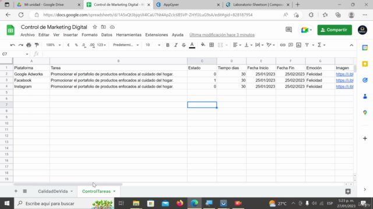Toggle strikethrough formatting
373x209 pixels.
[x=184, y=45]
